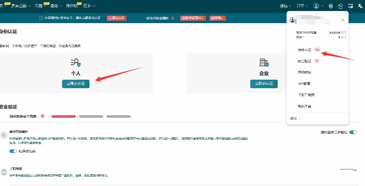Click 立即去认证 button under 企业
This screenshot has width=365, height=186.
pos(264,84)
